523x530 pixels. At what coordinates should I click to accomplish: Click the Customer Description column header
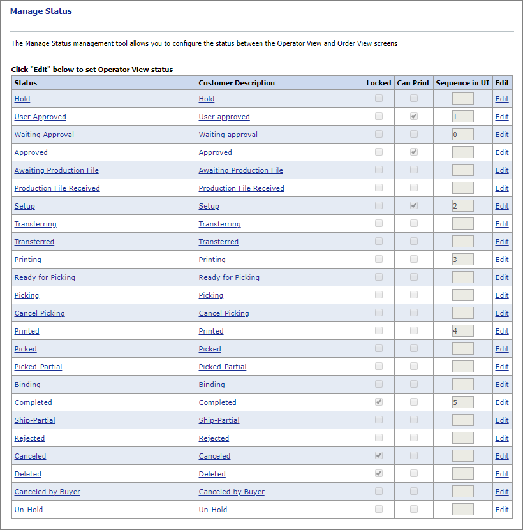[x=237, y=83]
